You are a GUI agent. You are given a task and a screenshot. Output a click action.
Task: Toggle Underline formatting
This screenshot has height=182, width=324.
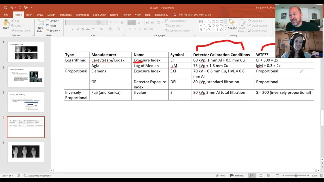pos(77,29)
